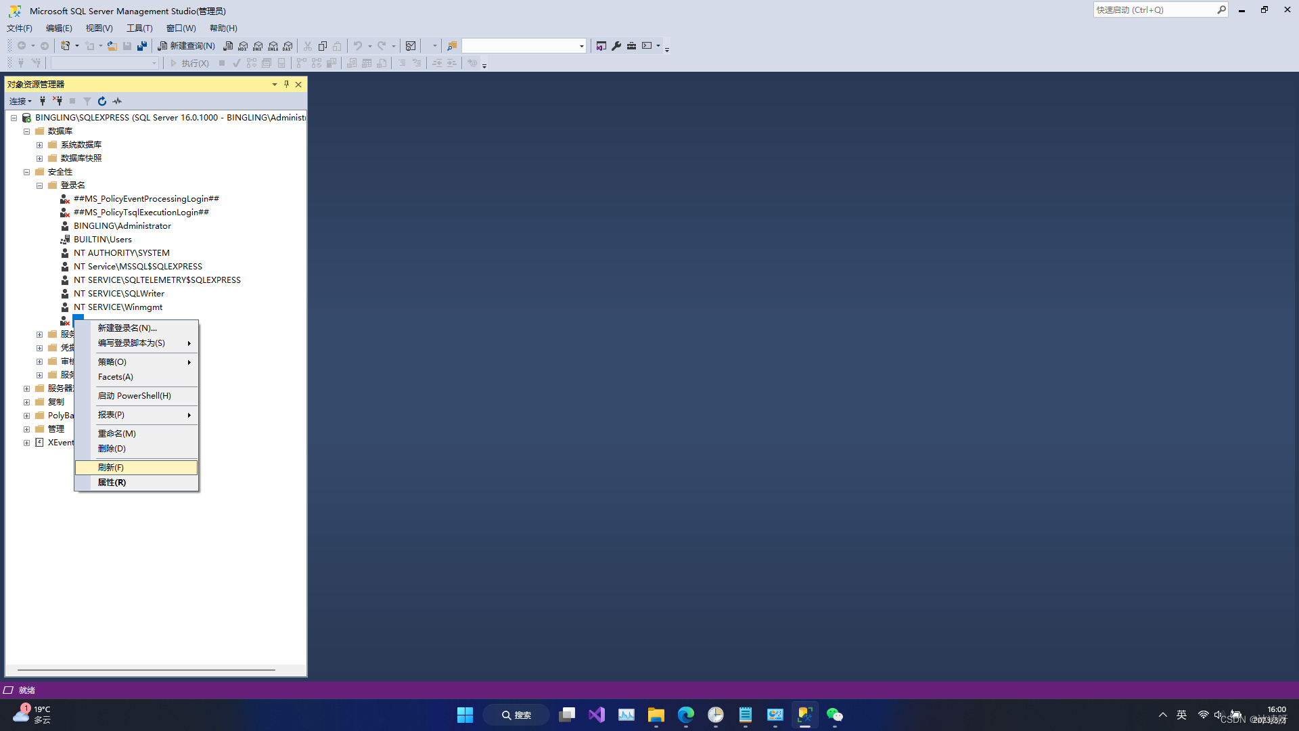Select the filter icon in Object Explorer toolbar
Screen dimensions: 1299x731
click(x=87, y=101)
